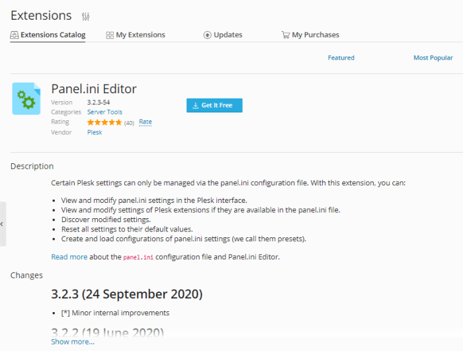This screenshot has width=463, height=351.
Task: Go to the Updates tab
Action: [x=223, y=35]
